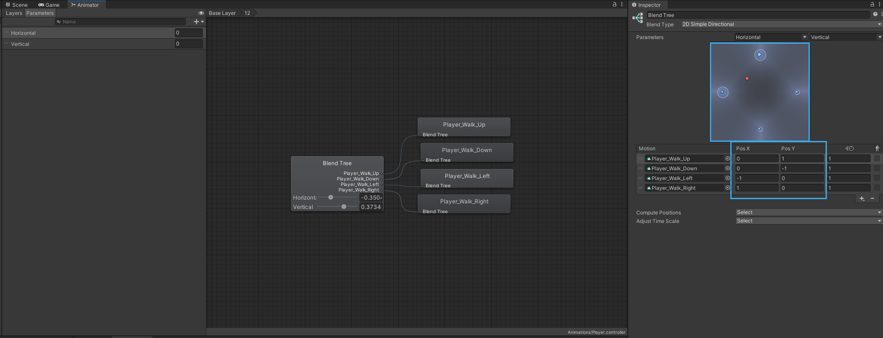Click the mirror column header icon
This screenshot has width=883, height=338.
pyautogui.click(x=877, y=148)
